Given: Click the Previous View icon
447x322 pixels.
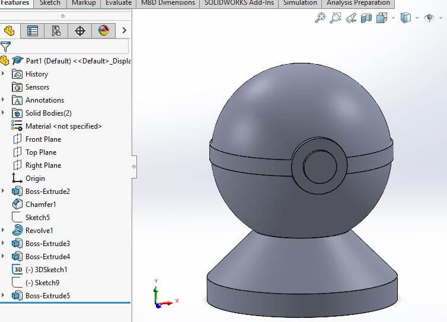Looking at the screenshot, I should pyautogui.click(x=351, y=18).
